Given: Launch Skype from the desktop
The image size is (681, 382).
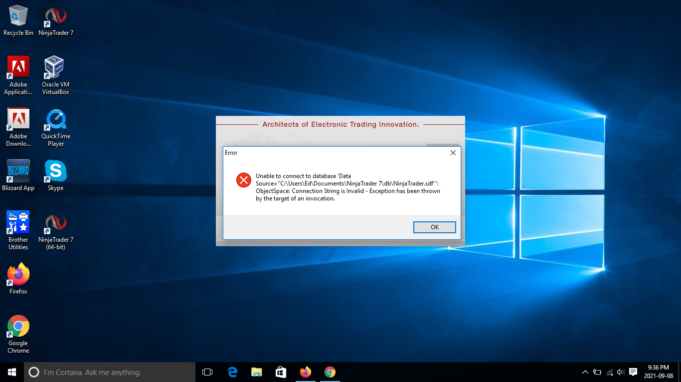Looking at the screenshot, I should [x=56, y=175].
